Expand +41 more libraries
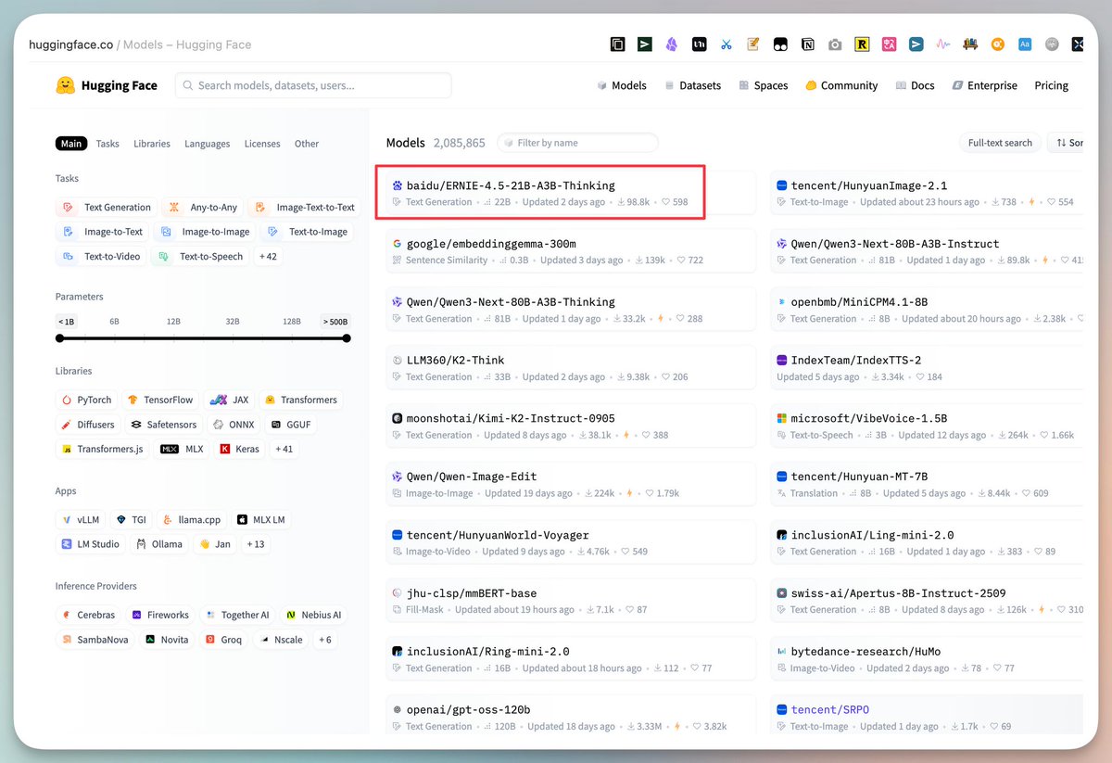This screenshot has height=763, width=1112. point(284,449)
